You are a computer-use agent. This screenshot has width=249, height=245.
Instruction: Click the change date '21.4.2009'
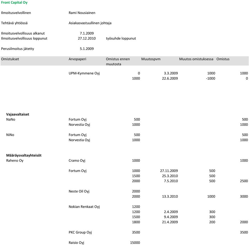pos(170,222)
